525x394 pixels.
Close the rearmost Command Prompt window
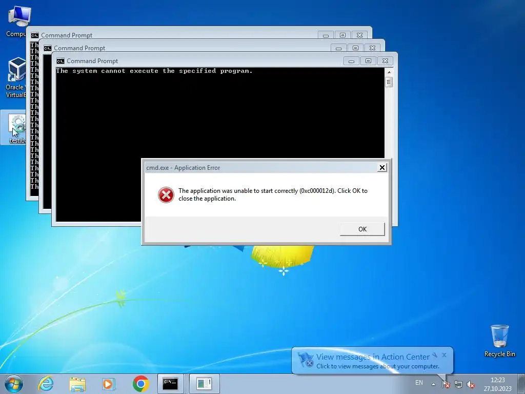[x=359, y=35]
